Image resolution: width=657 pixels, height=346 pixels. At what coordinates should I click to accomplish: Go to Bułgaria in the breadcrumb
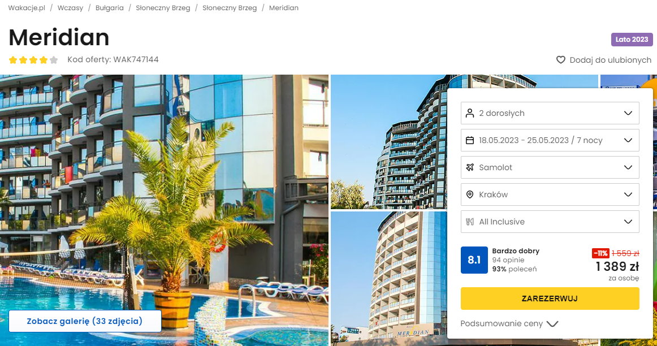point(109,8)
